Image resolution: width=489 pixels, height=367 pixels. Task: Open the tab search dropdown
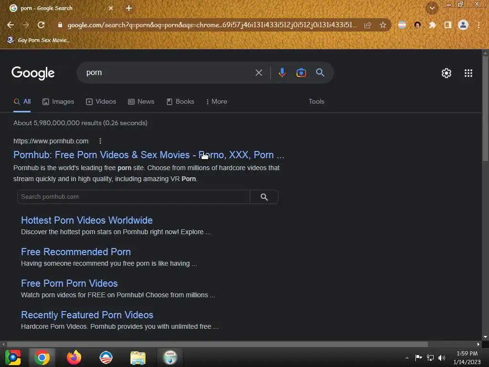point(432,8)
